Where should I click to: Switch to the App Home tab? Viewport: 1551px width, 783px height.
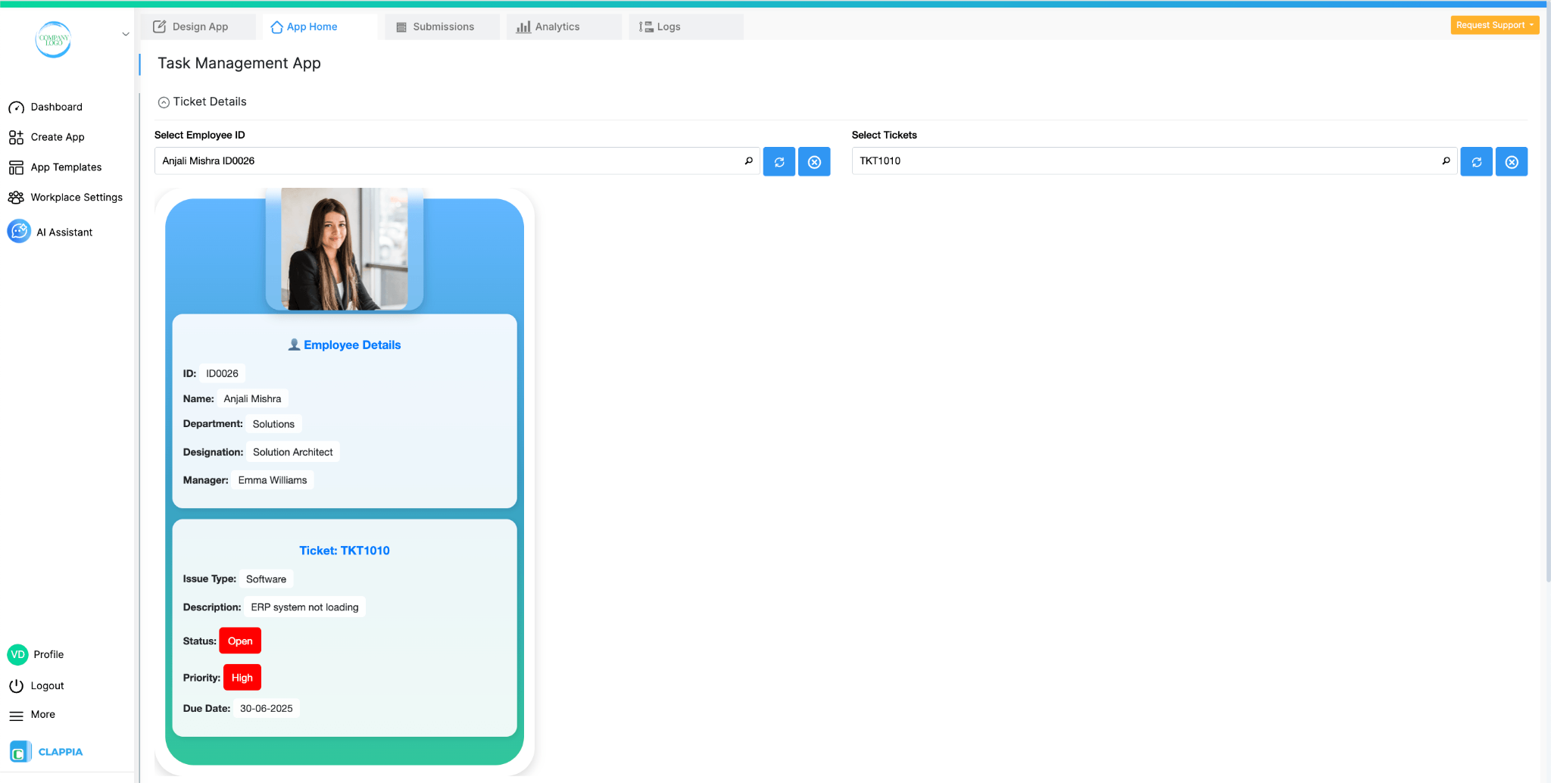point(320,27)
